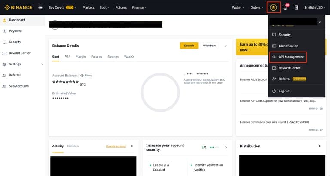Expand the Finance dropdown
Image resolution: width=330 pixels, height=176 pixels.
pos(139,8)
